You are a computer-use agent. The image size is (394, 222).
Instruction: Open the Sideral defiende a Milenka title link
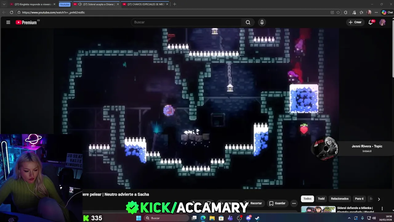tap(356, 210)
